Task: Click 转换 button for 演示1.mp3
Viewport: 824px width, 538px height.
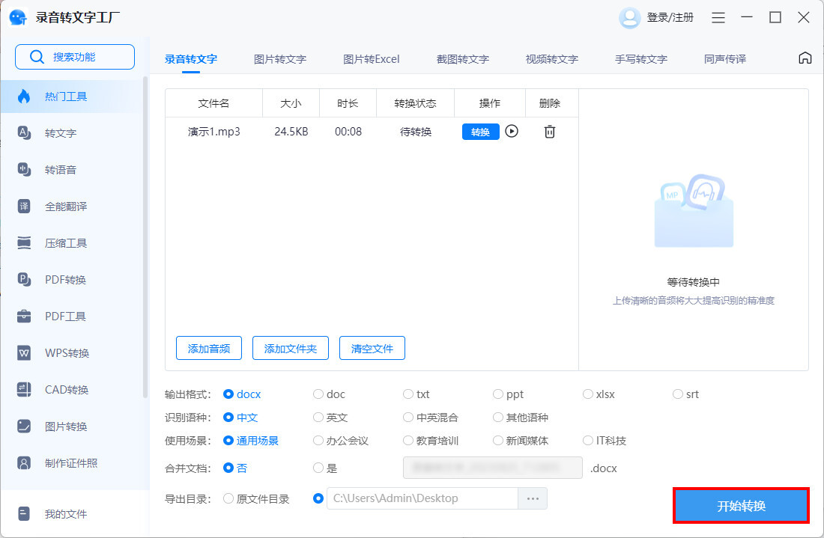Action: pos(480,132)
